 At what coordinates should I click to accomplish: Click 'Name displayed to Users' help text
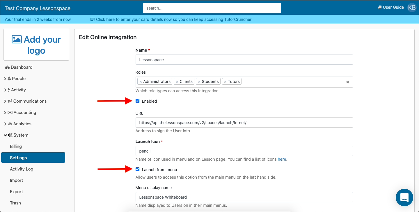click(x=181, y=205)
